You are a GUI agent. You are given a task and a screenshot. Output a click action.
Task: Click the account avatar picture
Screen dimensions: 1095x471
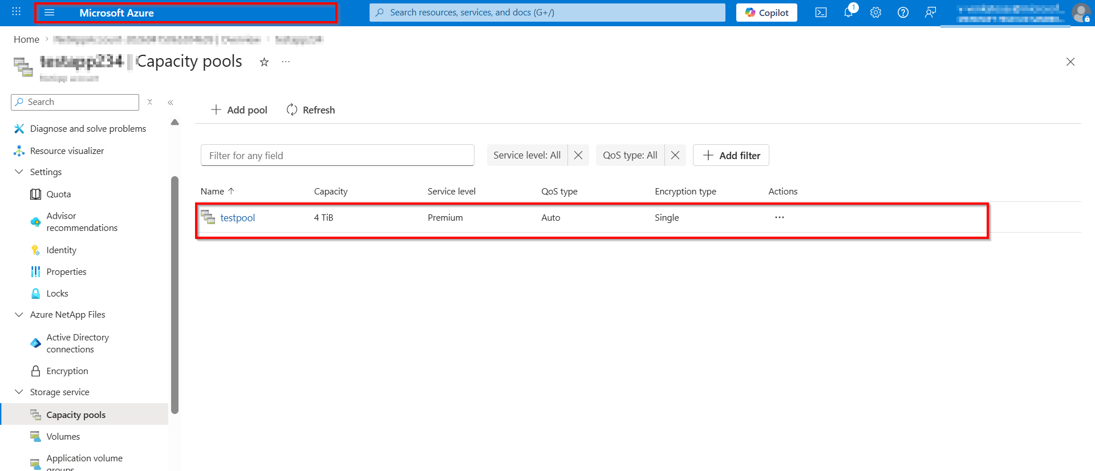click(1081, 13)
